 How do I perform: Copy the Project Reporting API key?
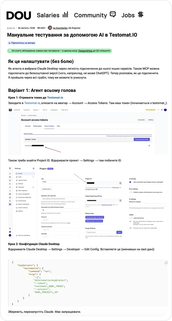(x=120, y=200)
